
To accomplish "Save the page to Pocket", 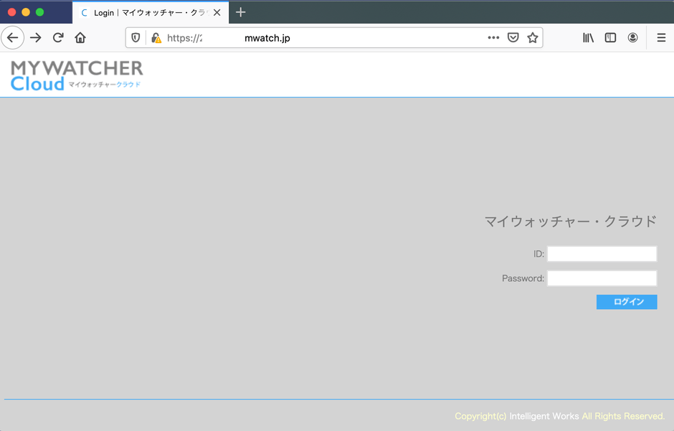I will point(513,37).
